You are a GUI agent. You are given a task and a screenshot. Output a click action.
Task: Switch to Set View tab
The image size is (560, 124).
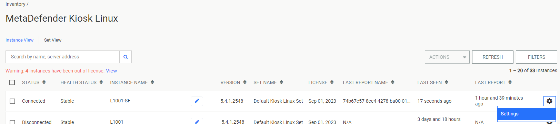pos(53,40)
